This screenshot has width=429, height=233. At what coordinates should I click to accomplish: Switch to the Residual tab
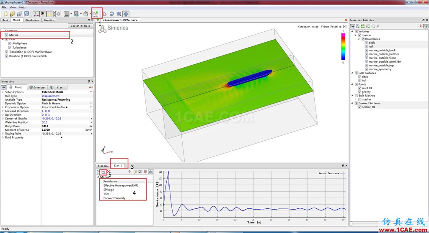click(103, 166)
